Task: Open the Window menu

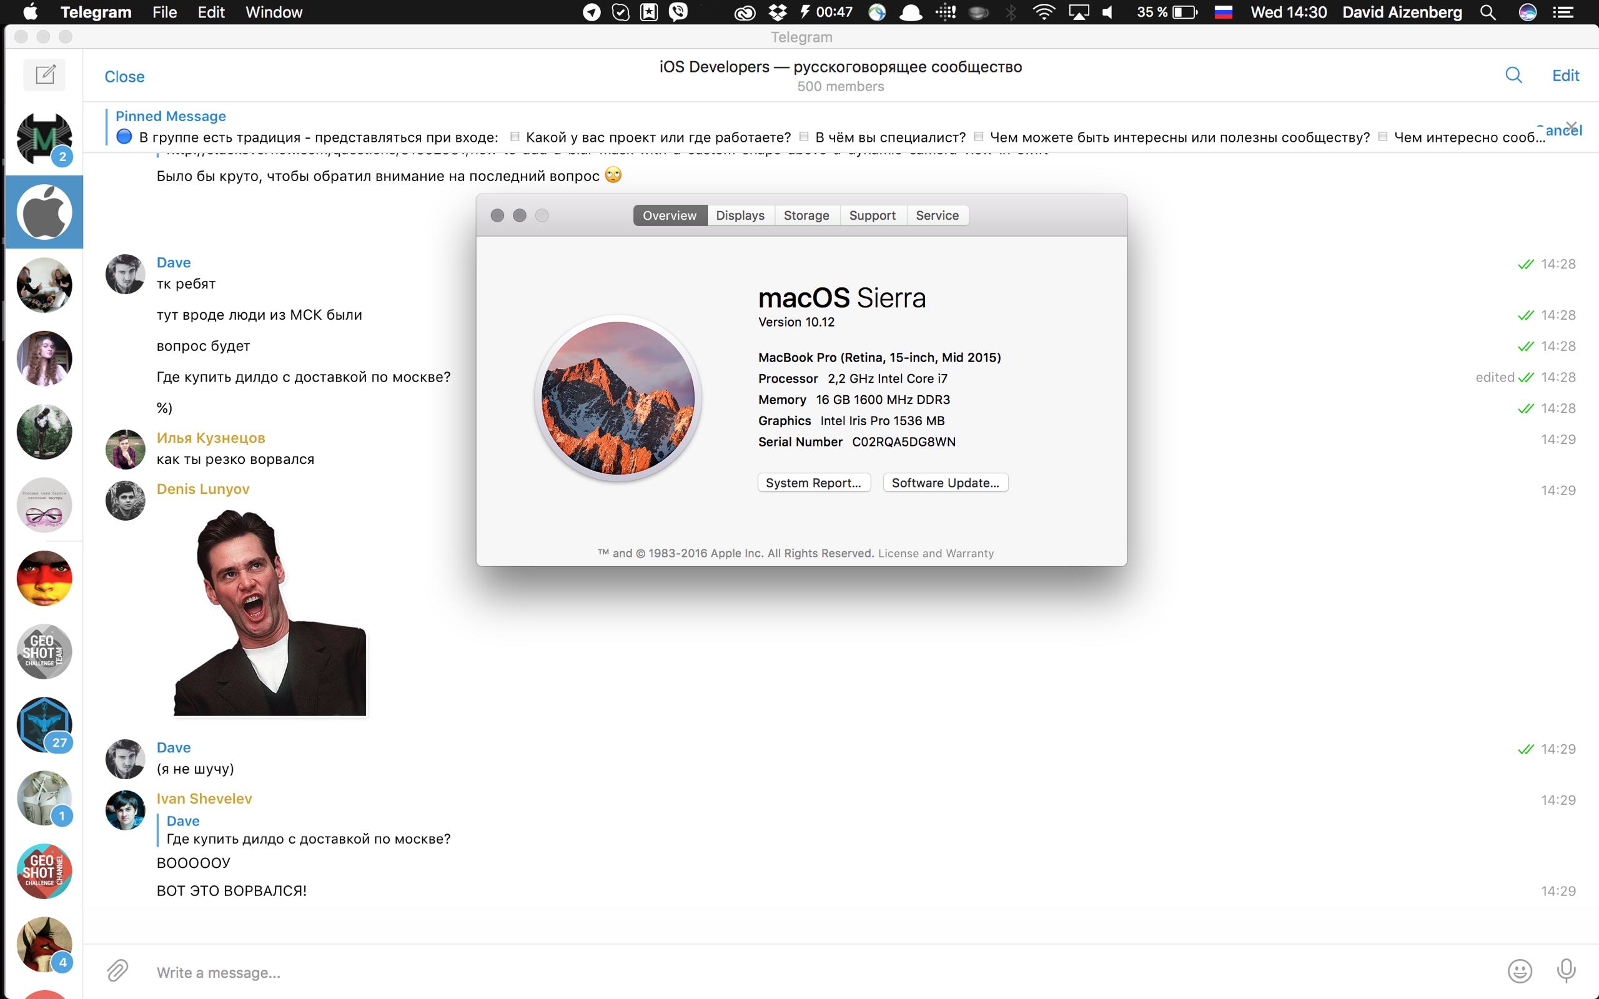Action: pos(274,12)
